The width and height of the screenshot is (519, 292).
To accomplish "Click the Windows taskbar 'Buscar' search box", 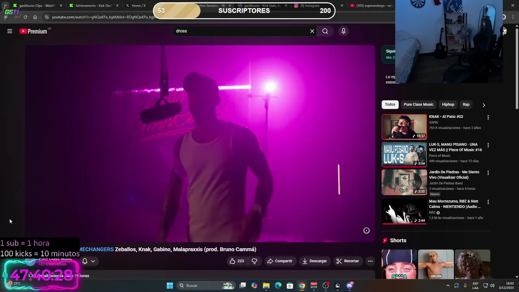I will [207, 286].
